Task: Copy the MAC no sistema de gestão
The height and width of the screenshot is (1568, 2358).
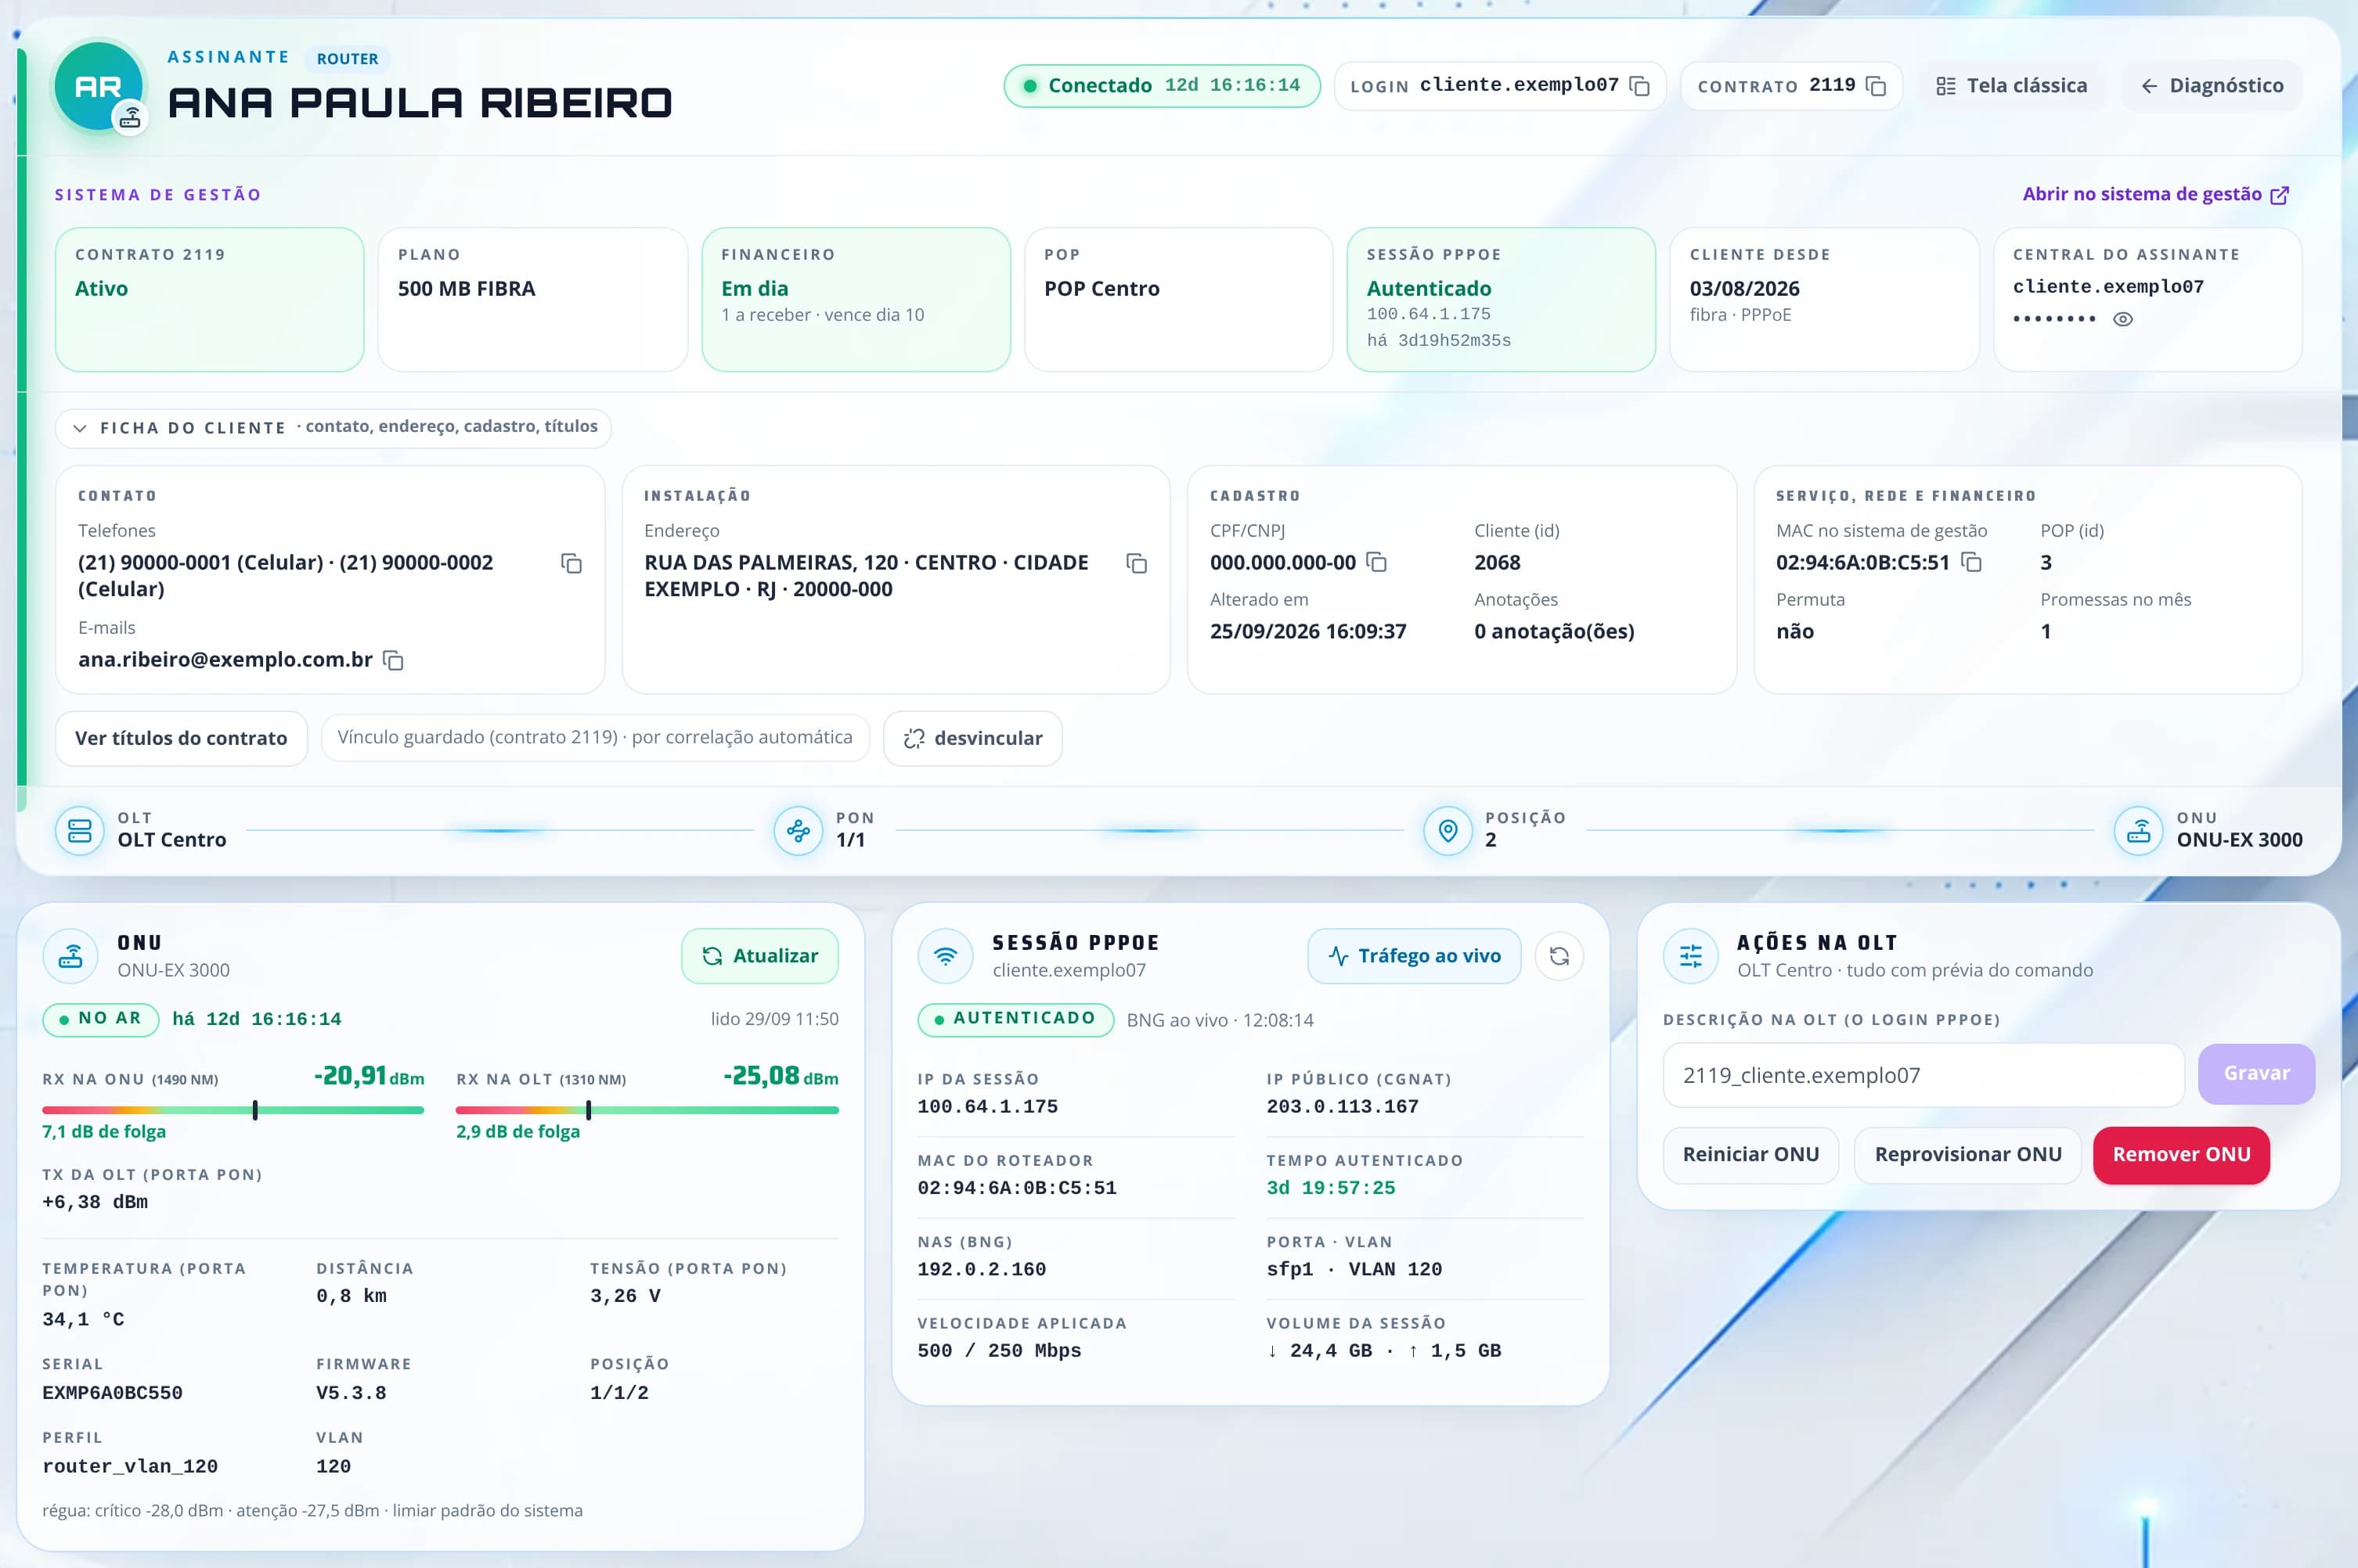Action: 1970,562
